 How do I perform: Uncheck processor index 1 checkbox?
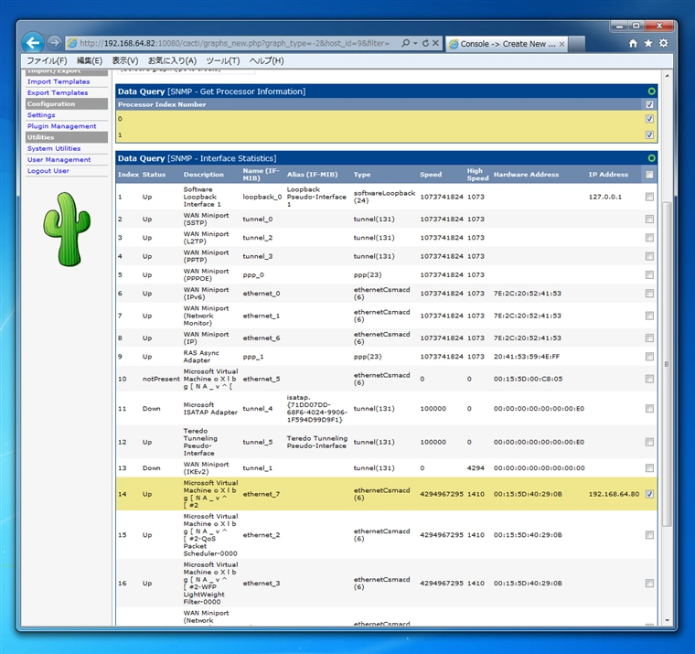pyautogui.click(x=649, y=134)
